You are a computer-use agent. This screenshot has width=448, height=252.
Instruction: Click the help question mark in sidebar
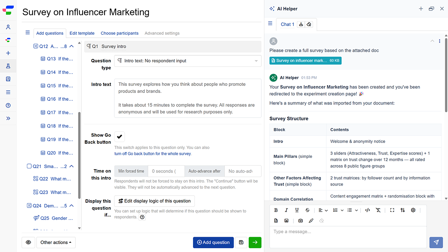[x=8, y=105]
